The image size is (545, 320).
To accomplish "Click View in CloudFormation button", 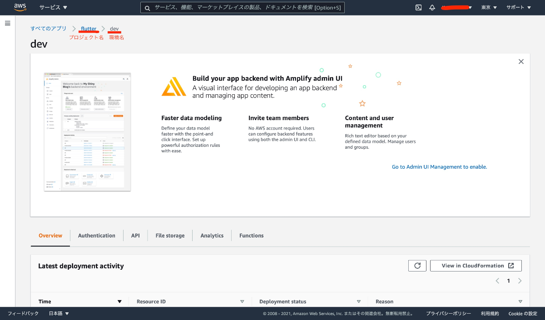I will click(x=476, y=266).
